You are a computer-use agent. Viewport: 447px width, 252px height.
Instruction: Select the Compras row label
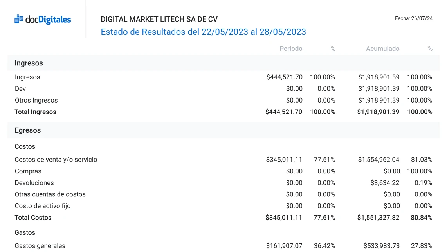(28, 171)
